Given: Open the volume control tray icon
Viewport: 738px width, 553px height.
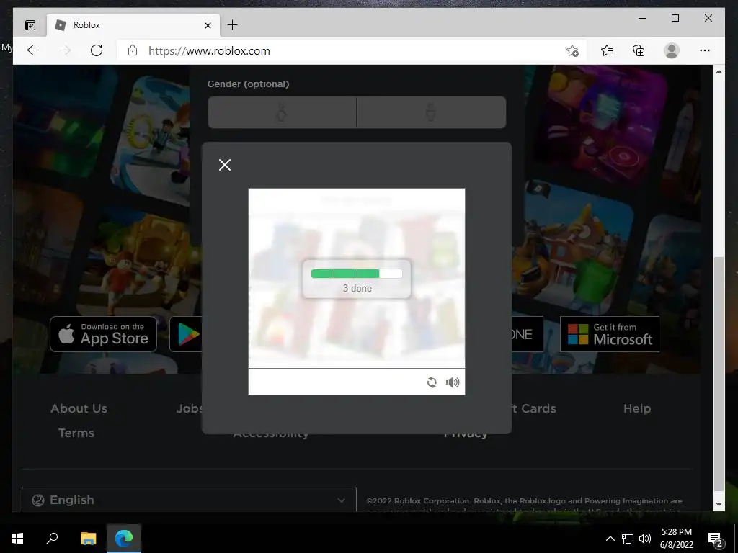Looking at the screenshot, I should point(645,539).
